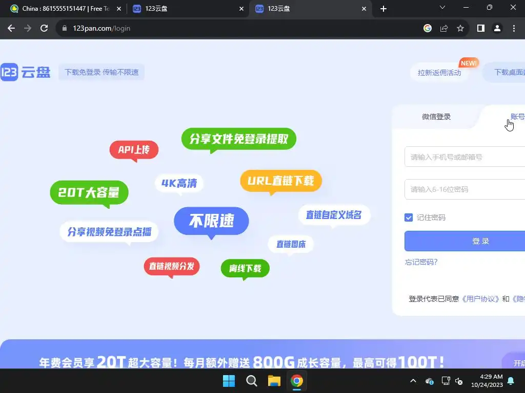Open taskbar Search
This screenshot has width=525, height=393.
[x=251, y=381]
